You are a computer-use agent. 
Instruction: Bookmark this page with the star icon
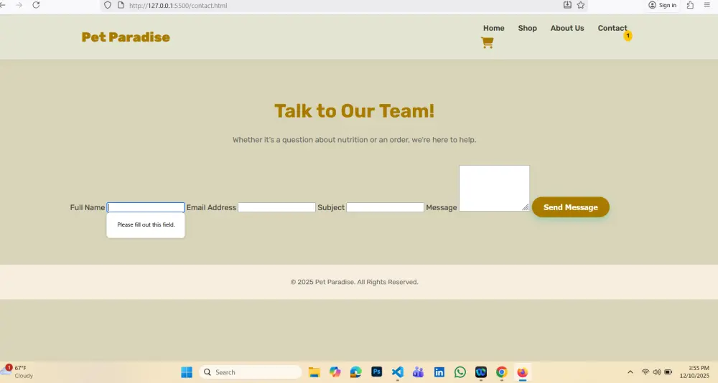click(x=581, y=5)
